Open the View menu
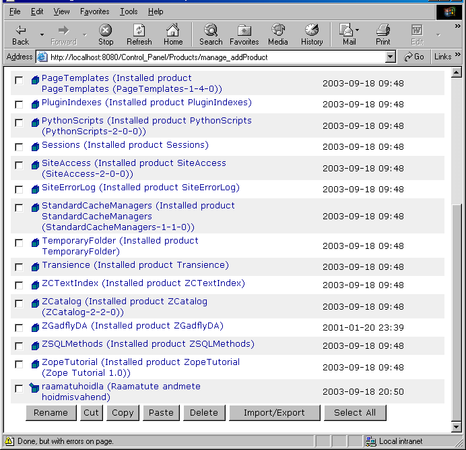Screen dimensions: 466x450 [x=61, y=11]
